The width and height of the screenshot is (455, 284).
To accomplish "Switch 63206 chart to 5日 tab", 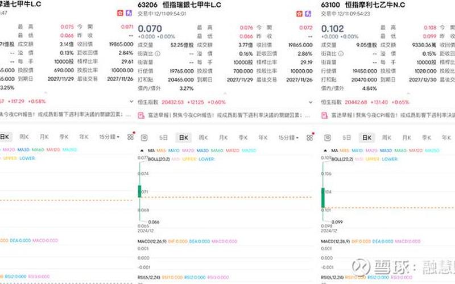I will [163, 137].
